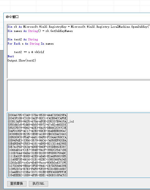Click the 'For Each s As String In names' line

tap(30, 44)
